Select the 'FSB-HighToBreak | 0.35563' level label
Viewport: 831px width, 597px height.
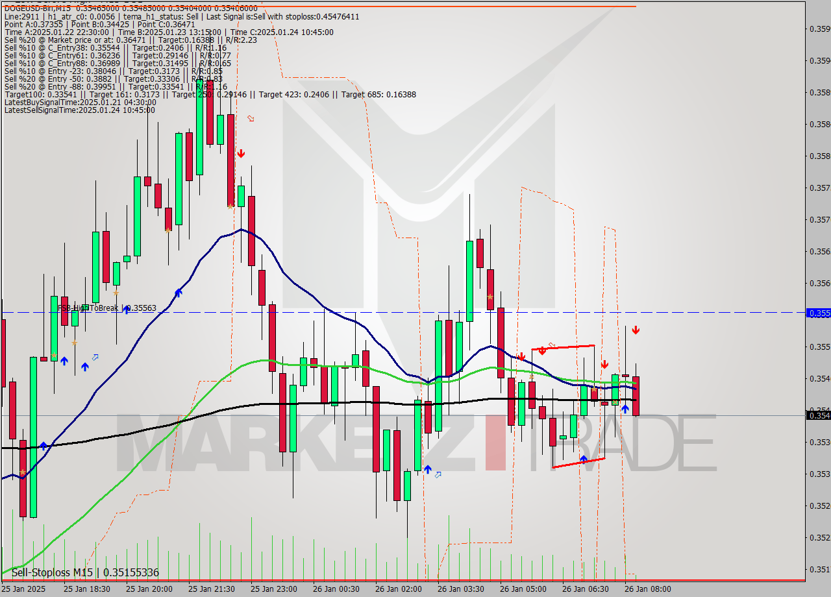click(107, 308)
